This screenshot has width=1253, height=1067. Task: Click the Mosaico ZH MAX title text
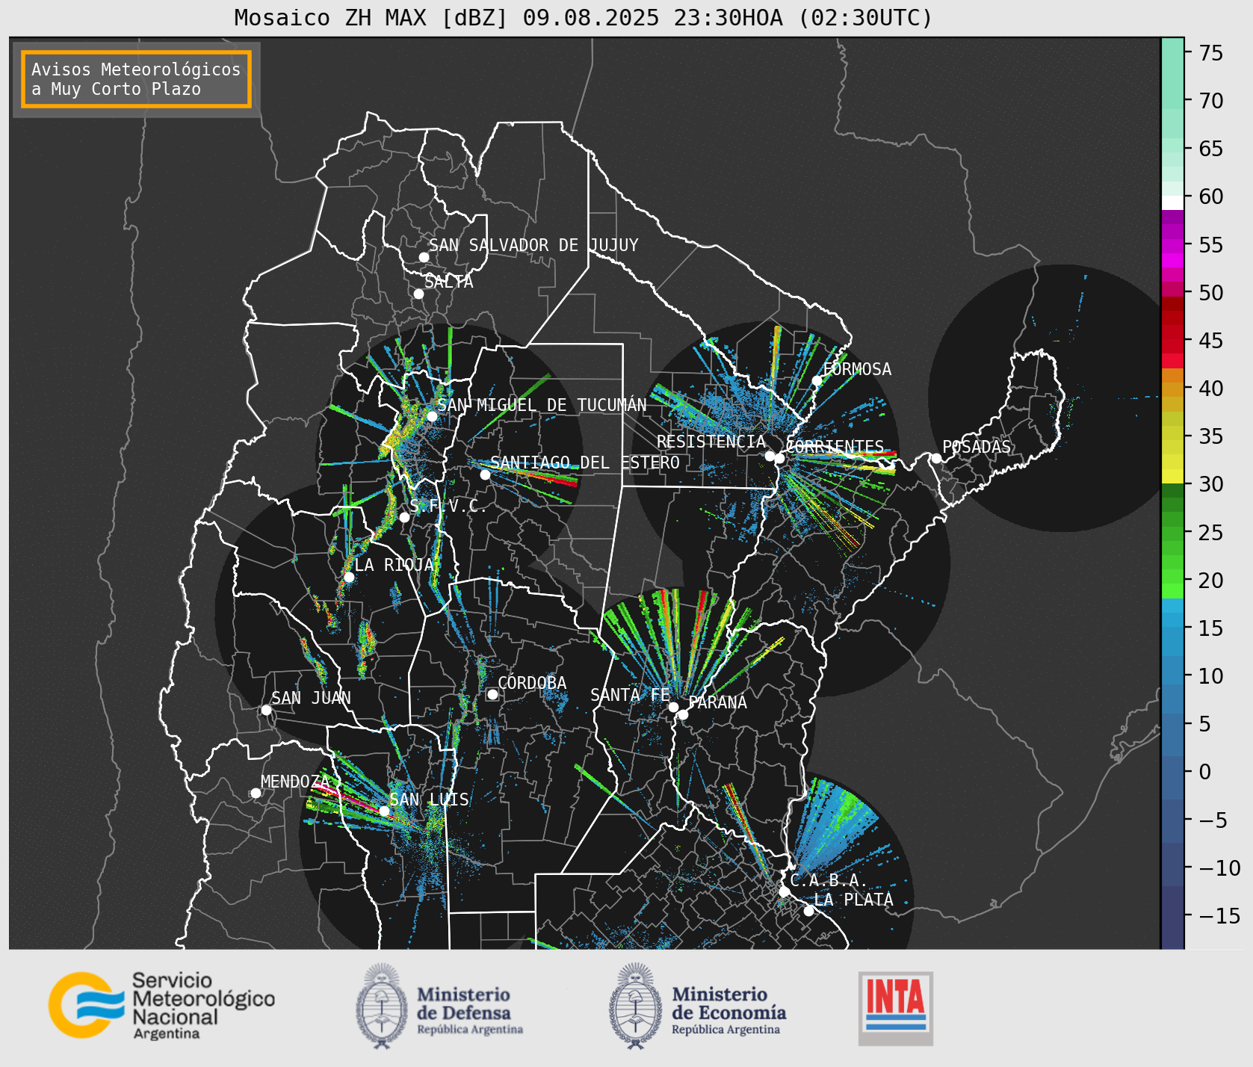[584, 17]
